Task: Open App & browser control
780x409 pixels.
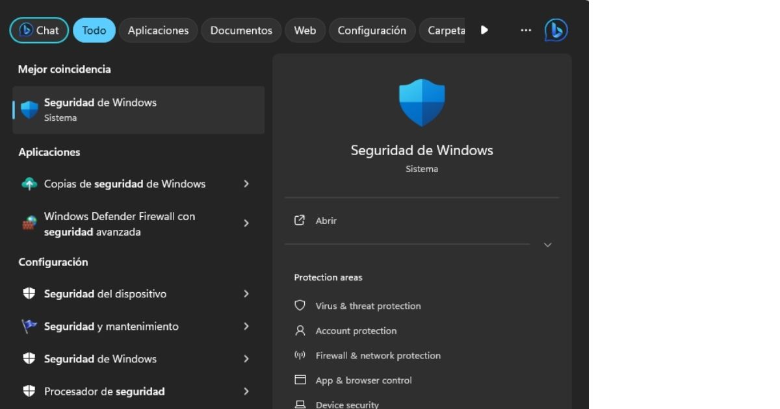Action: point(363,380)
